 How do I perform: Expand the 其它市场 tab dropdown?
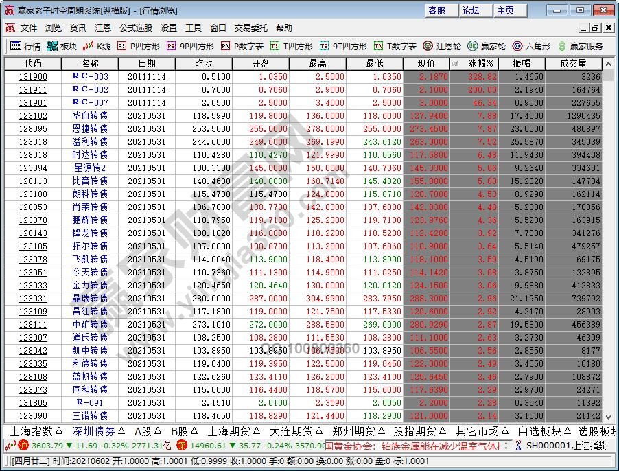(482, 431)
